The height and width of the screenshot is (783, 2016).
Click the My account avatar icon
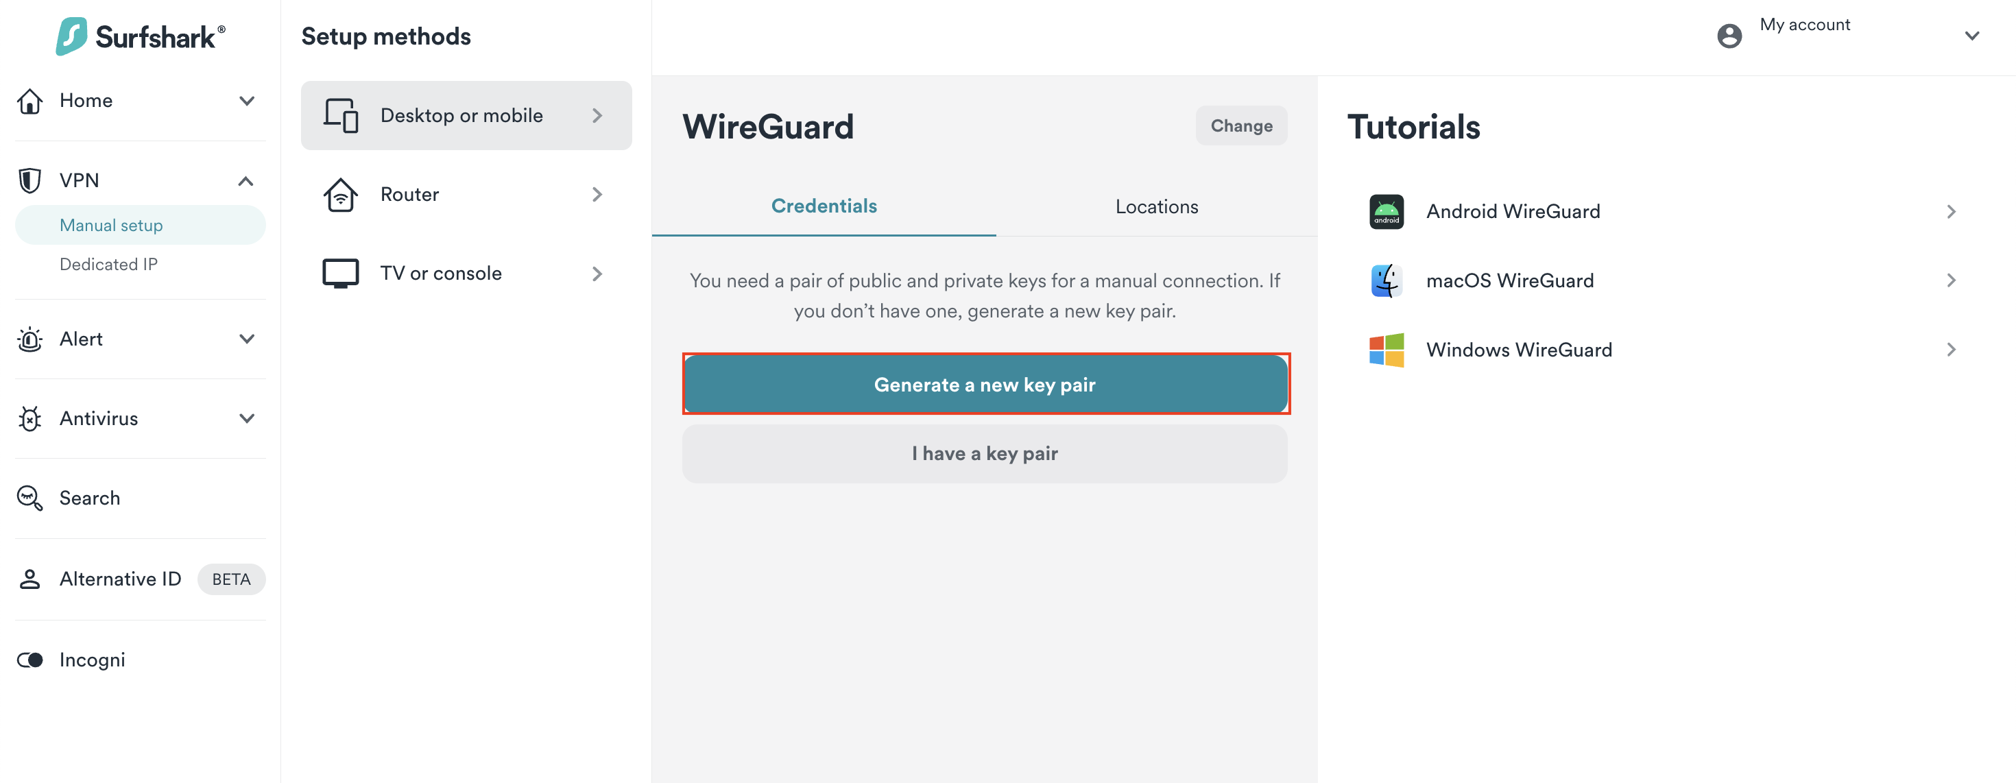click(1729, 36)
